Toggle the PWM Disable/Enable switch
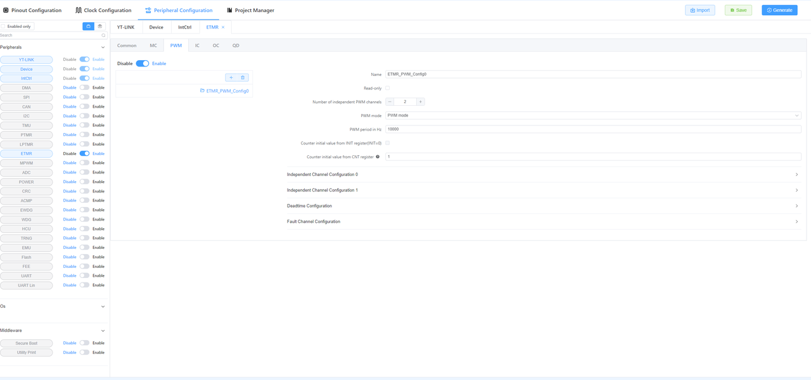 coord(143,63)
